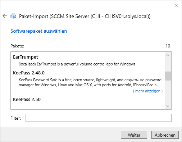The image size is (182, 142).
Task: Click the scrollbar track above the thumb
Action: (168, 65)
